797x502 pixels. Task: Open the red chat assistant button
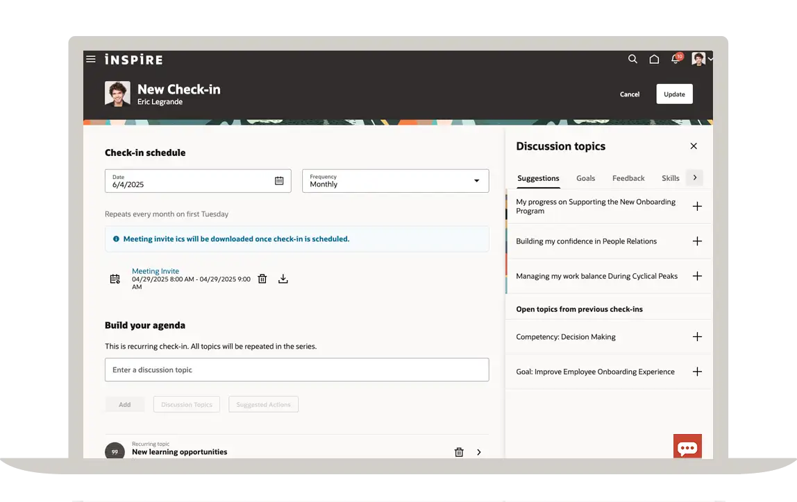pyautogui.click(x=687, y=447)
